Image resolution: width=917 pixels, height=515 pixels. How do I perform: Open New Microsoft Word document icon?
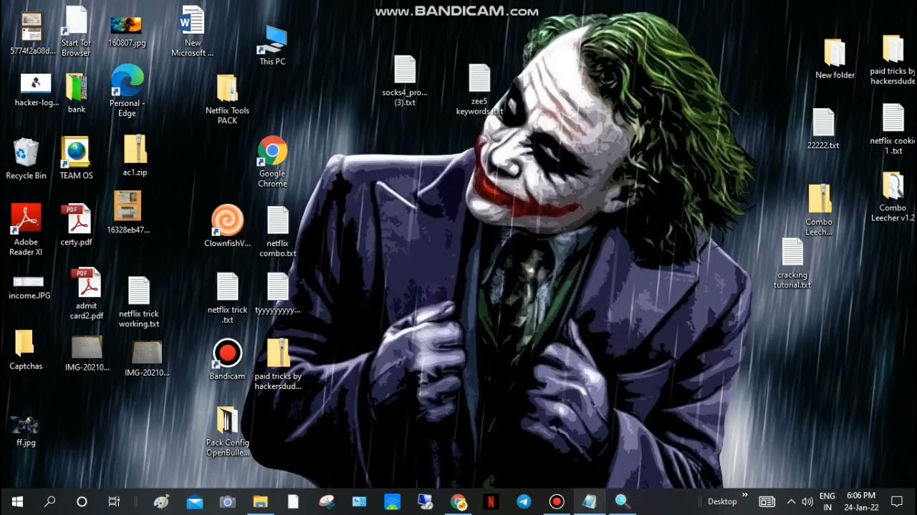192,31
